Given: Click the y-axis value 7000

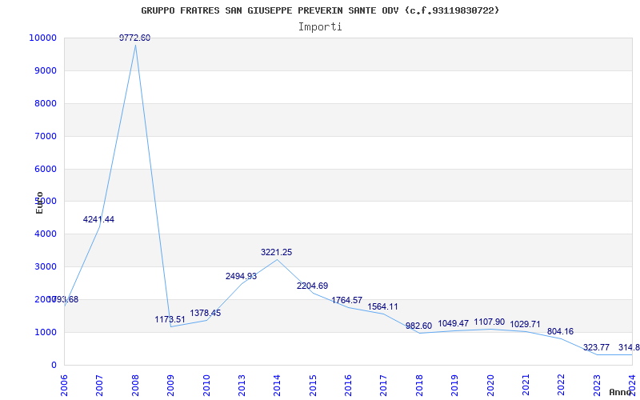Looking at the screenshot, I should 45,136.
